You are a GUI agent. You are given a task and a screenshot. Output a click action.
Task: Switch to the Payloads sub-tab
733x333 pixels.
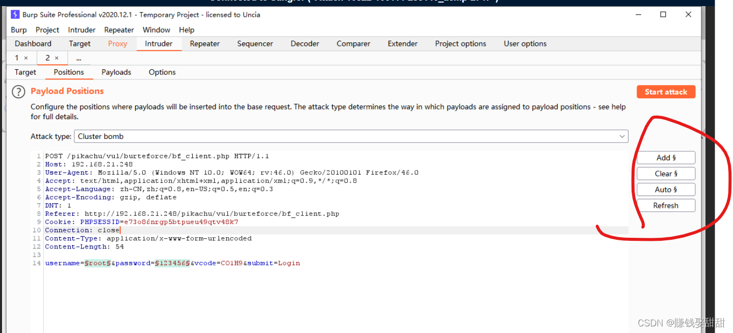[116, 72]
